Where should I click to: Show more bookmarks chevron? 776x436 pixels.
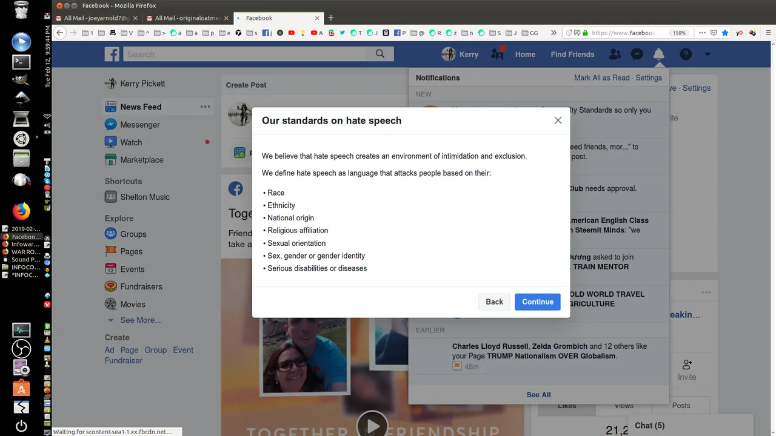click(554, 33)
